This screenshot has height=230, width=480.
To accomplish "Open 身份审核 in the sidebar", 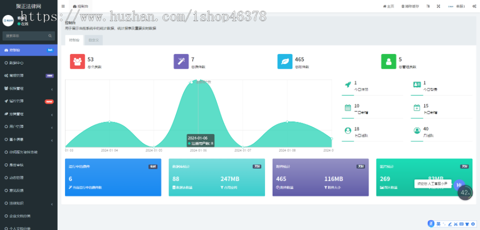I will click(28, 165).
